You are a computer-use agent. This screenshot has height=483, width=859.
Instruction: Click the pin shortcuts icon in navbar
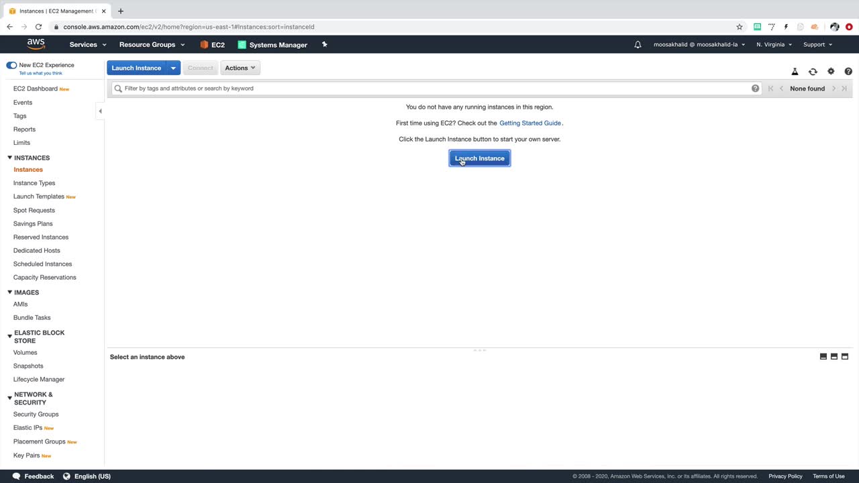point(325,44)
